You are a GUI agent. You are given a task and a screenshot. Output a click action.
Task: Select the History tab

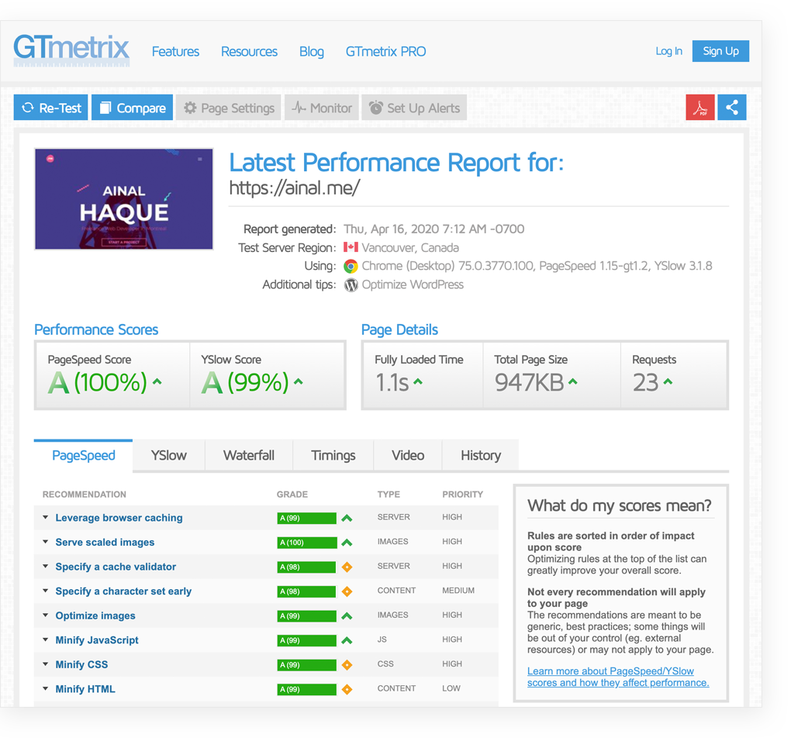480,455
